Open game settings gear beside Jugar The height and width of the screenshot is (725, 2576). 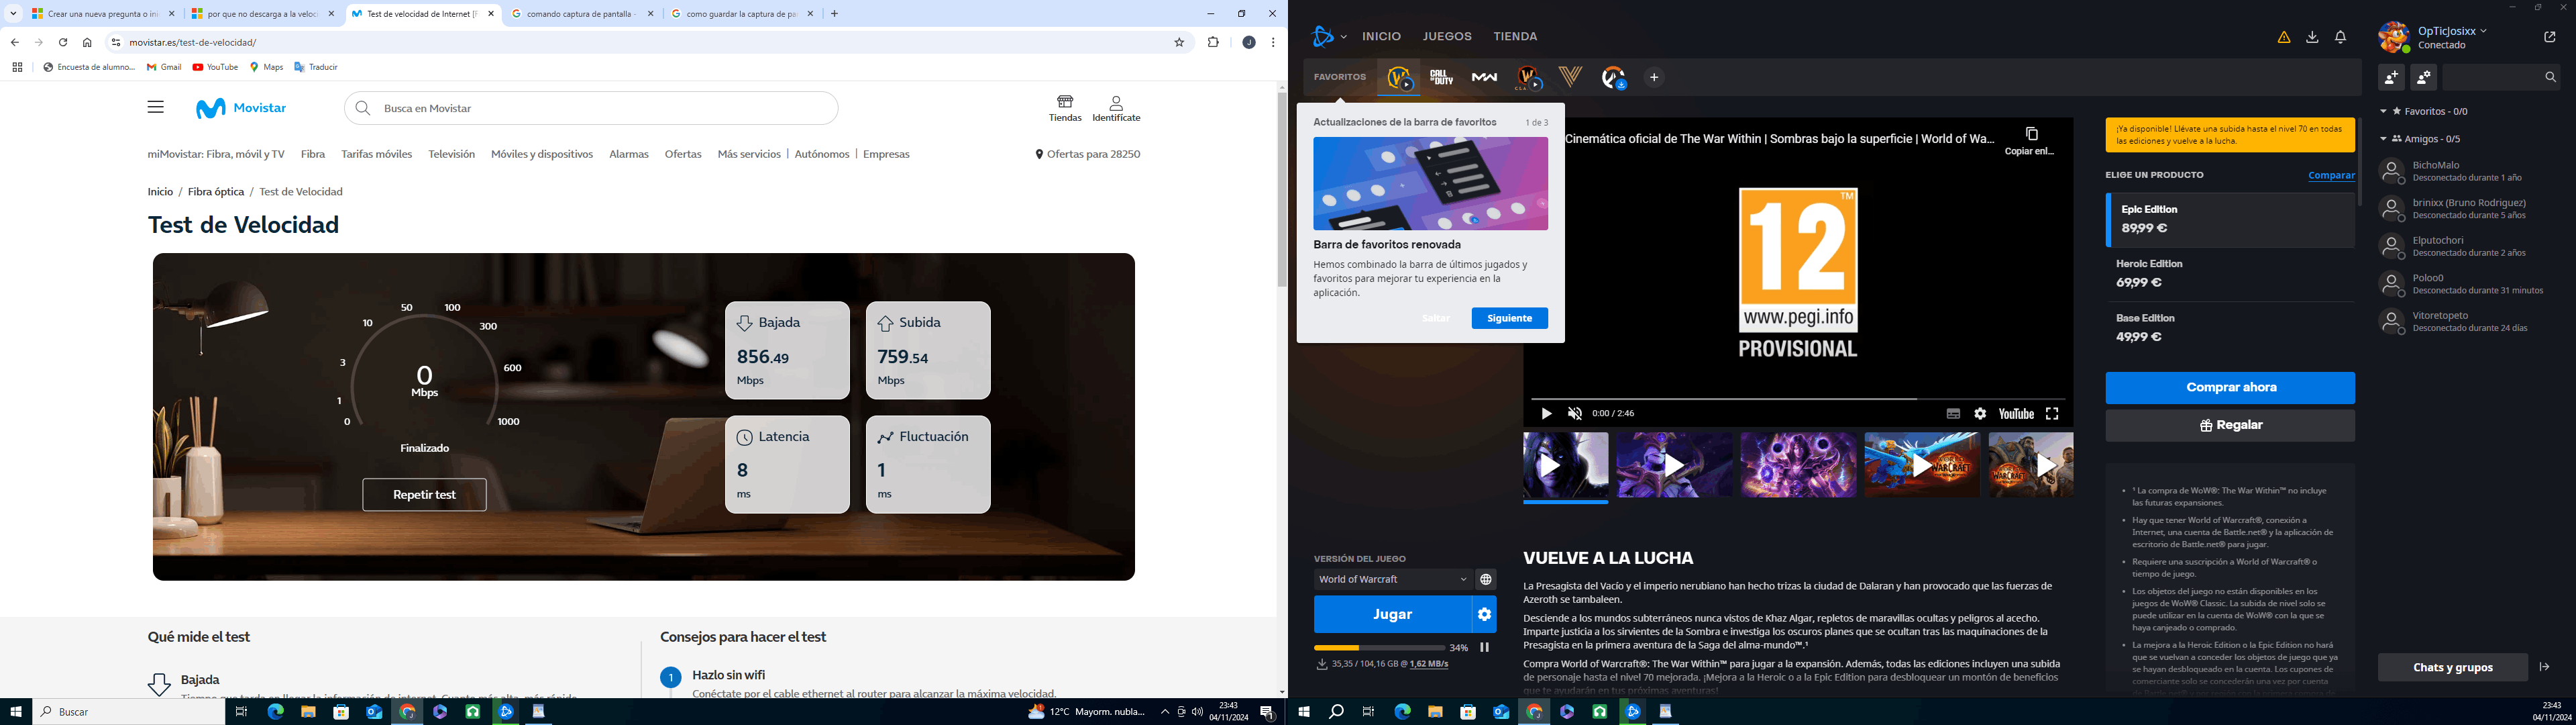tap(1484, 615)
